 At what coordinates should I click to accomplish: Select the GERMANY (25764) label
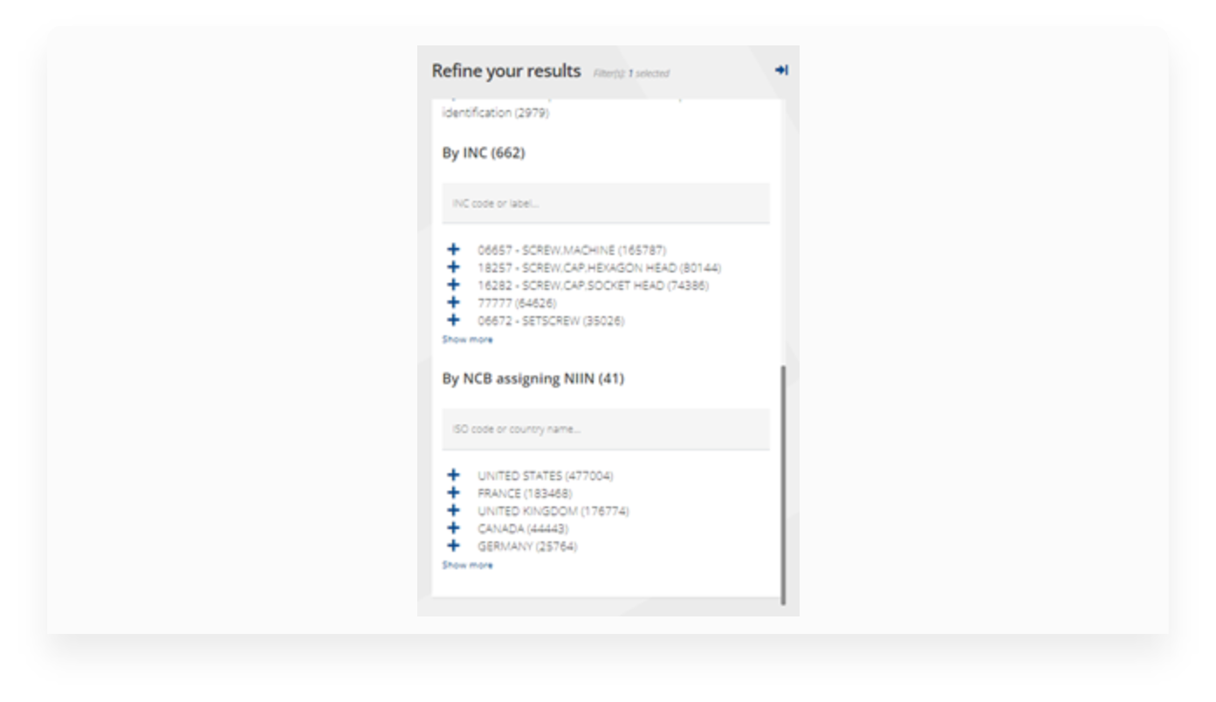click(x=527, y=547)
